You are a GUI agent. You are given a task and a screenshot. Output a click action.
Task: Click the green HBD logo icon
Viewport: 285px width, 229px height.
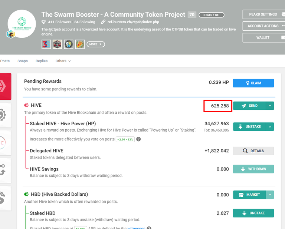[x=26, y=194]
